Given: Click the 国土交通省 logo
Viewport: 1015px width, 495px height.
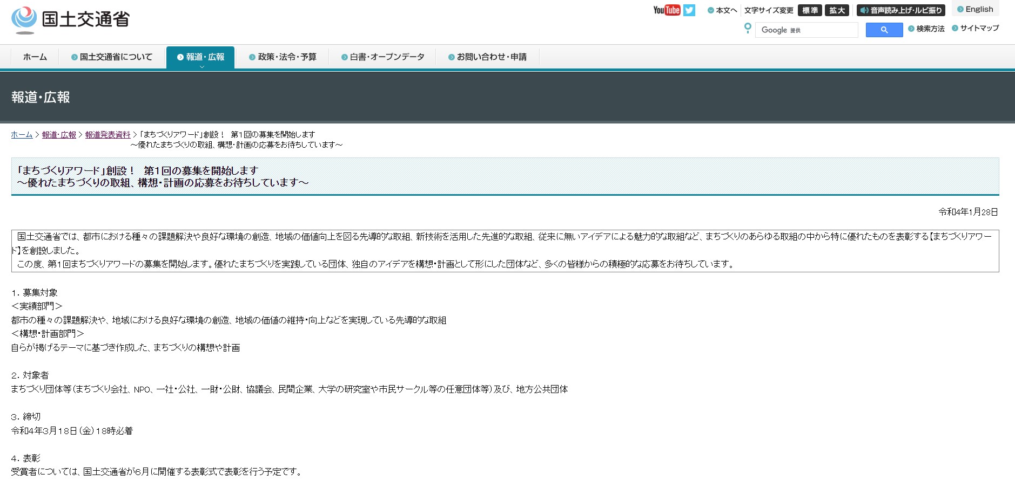Looking at the screenshot, I should coord(70,20).
